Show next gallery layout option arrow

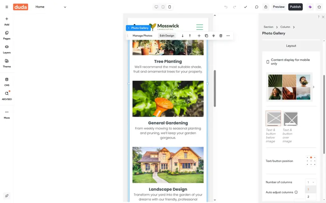tap(314, 87)
